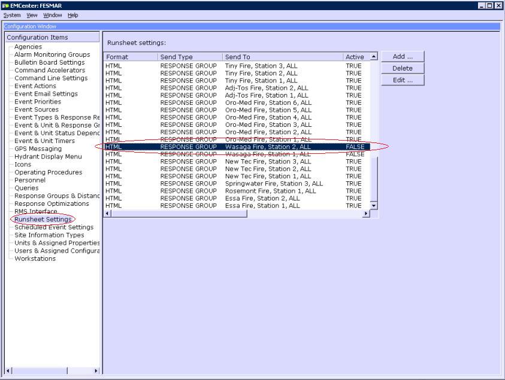Click the Active column header
This screenshot has height=380, width=505.
point(355,57)
